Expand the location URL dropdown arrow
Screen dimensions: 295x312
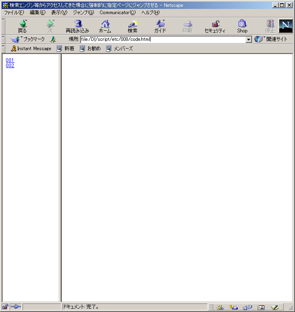[249, 40]
